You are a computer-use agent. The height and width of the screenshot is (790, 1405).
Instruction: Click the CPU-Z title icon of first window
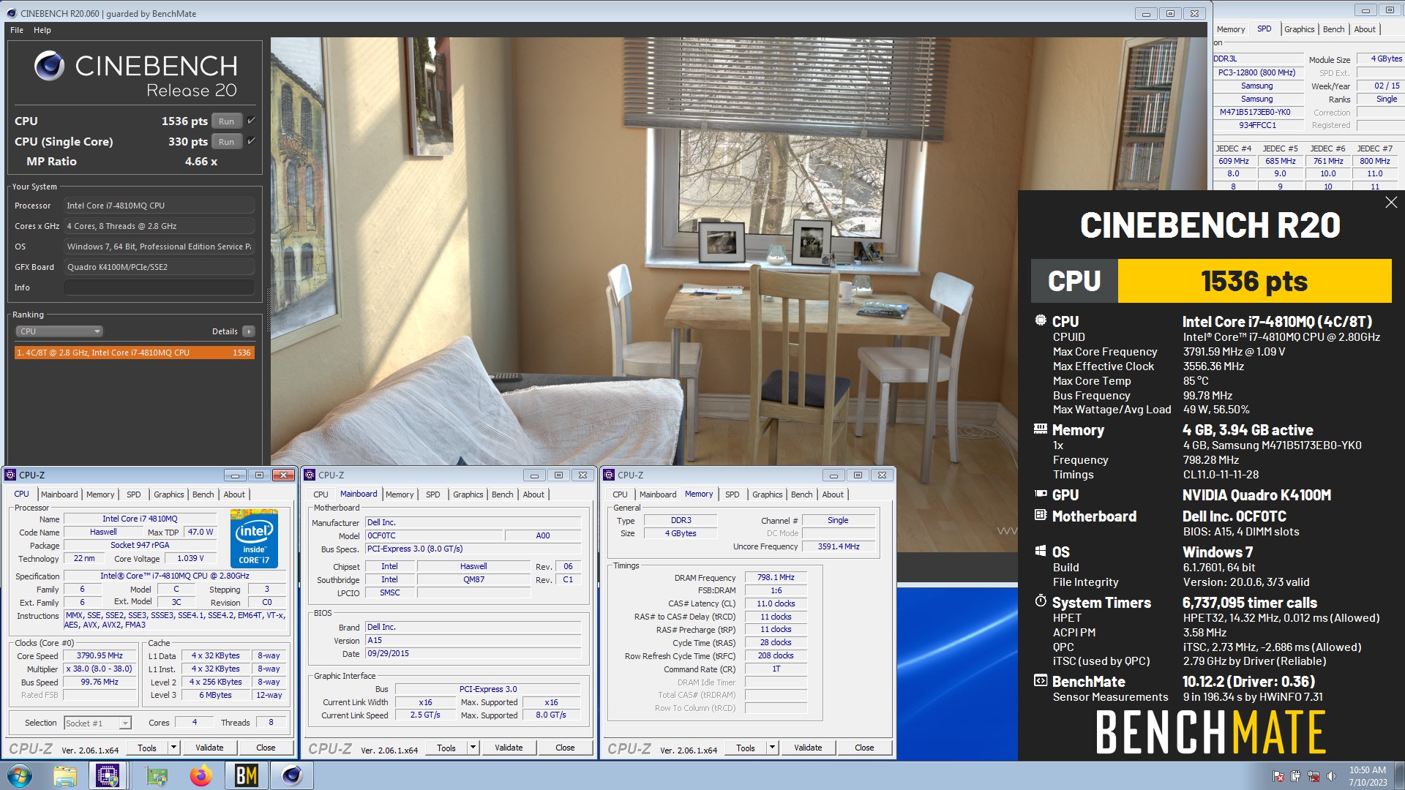[10, 475]
